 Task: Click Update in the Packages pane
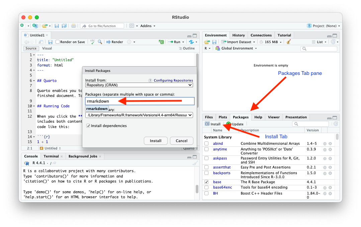point(235,124)
